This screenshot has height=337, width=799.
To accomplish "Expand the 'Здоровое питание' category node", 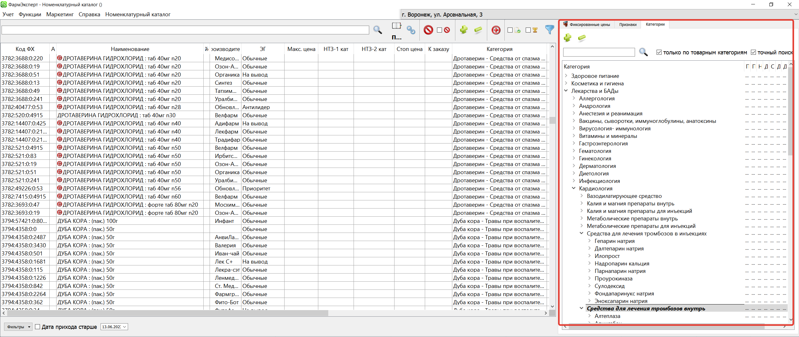I will click(566, 76).
